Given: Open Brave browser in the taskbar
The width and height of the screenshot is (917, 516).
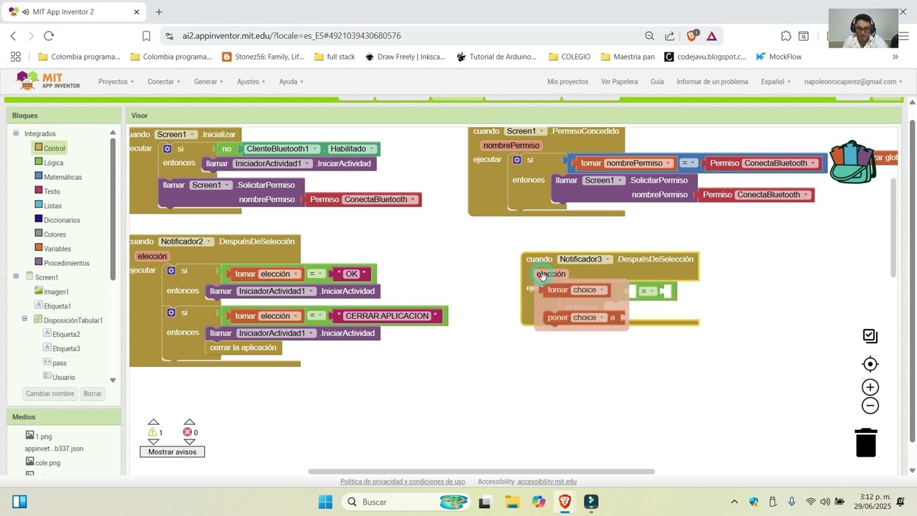Looking at the screenshot, I should 565,502.
